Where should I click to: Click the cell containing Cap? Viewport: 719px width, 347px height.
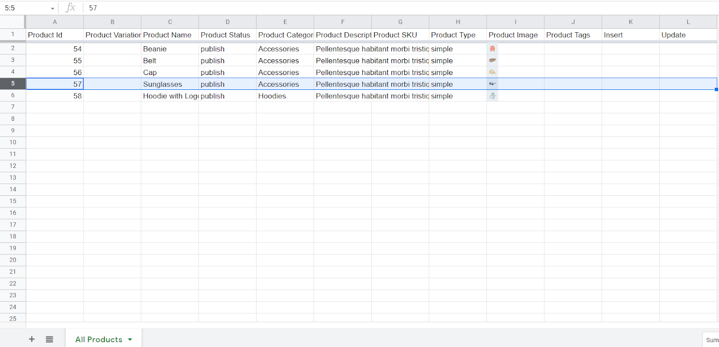(170, 72)
